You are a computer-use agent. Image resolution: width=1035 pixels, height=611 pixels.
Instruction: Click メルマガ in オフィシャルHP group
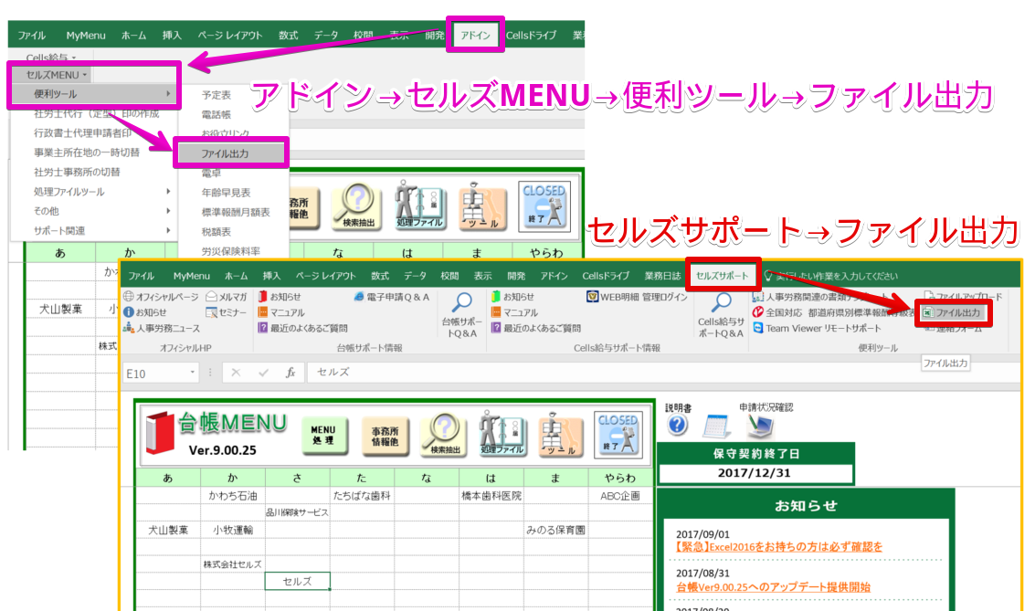(227, 297)
